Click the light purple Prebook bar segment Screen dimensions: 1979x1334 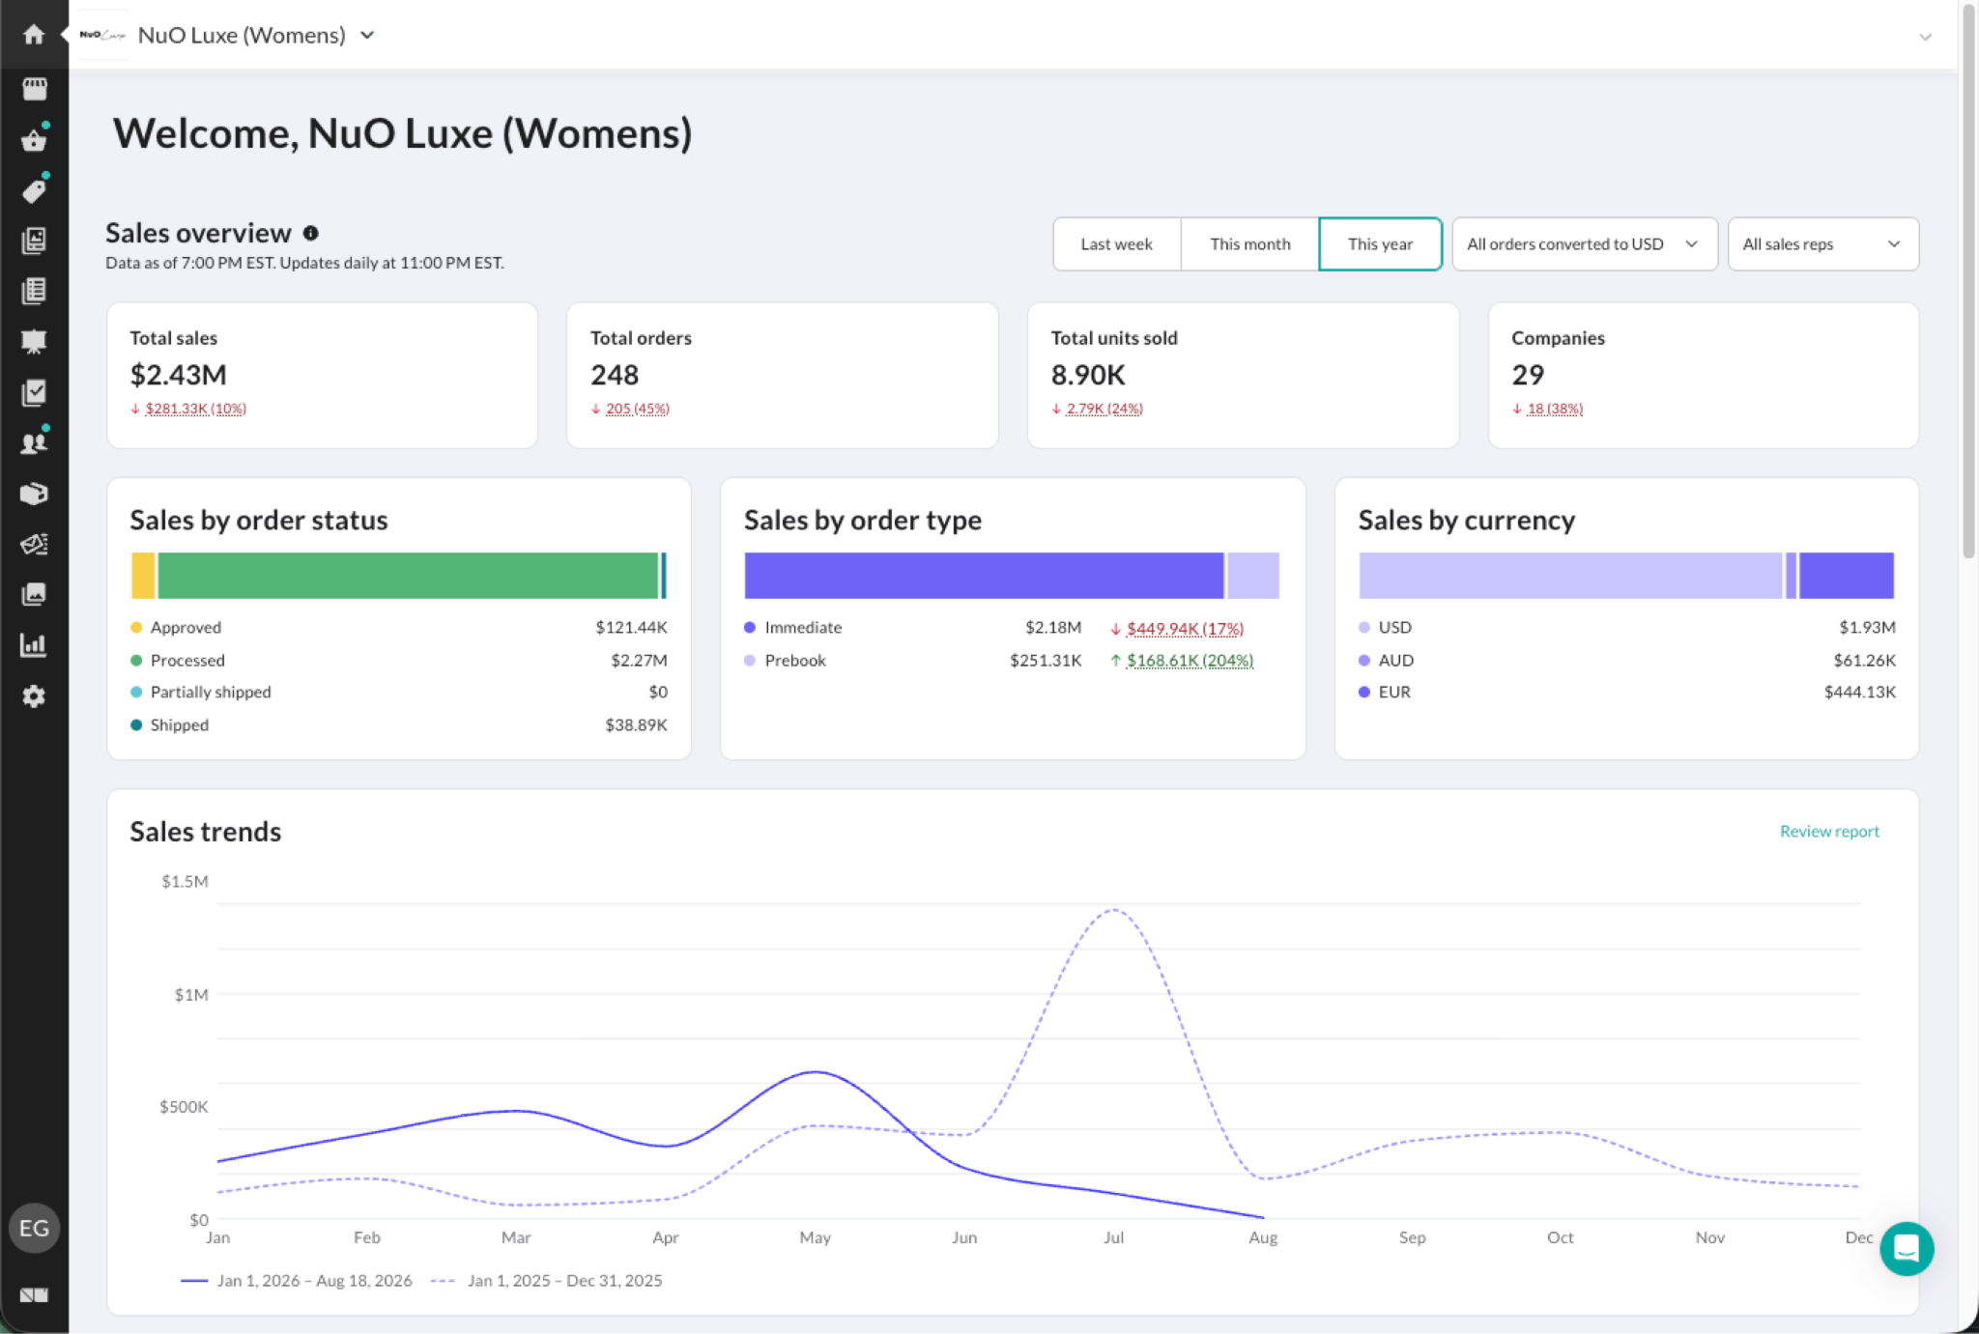click(1253, 576)
